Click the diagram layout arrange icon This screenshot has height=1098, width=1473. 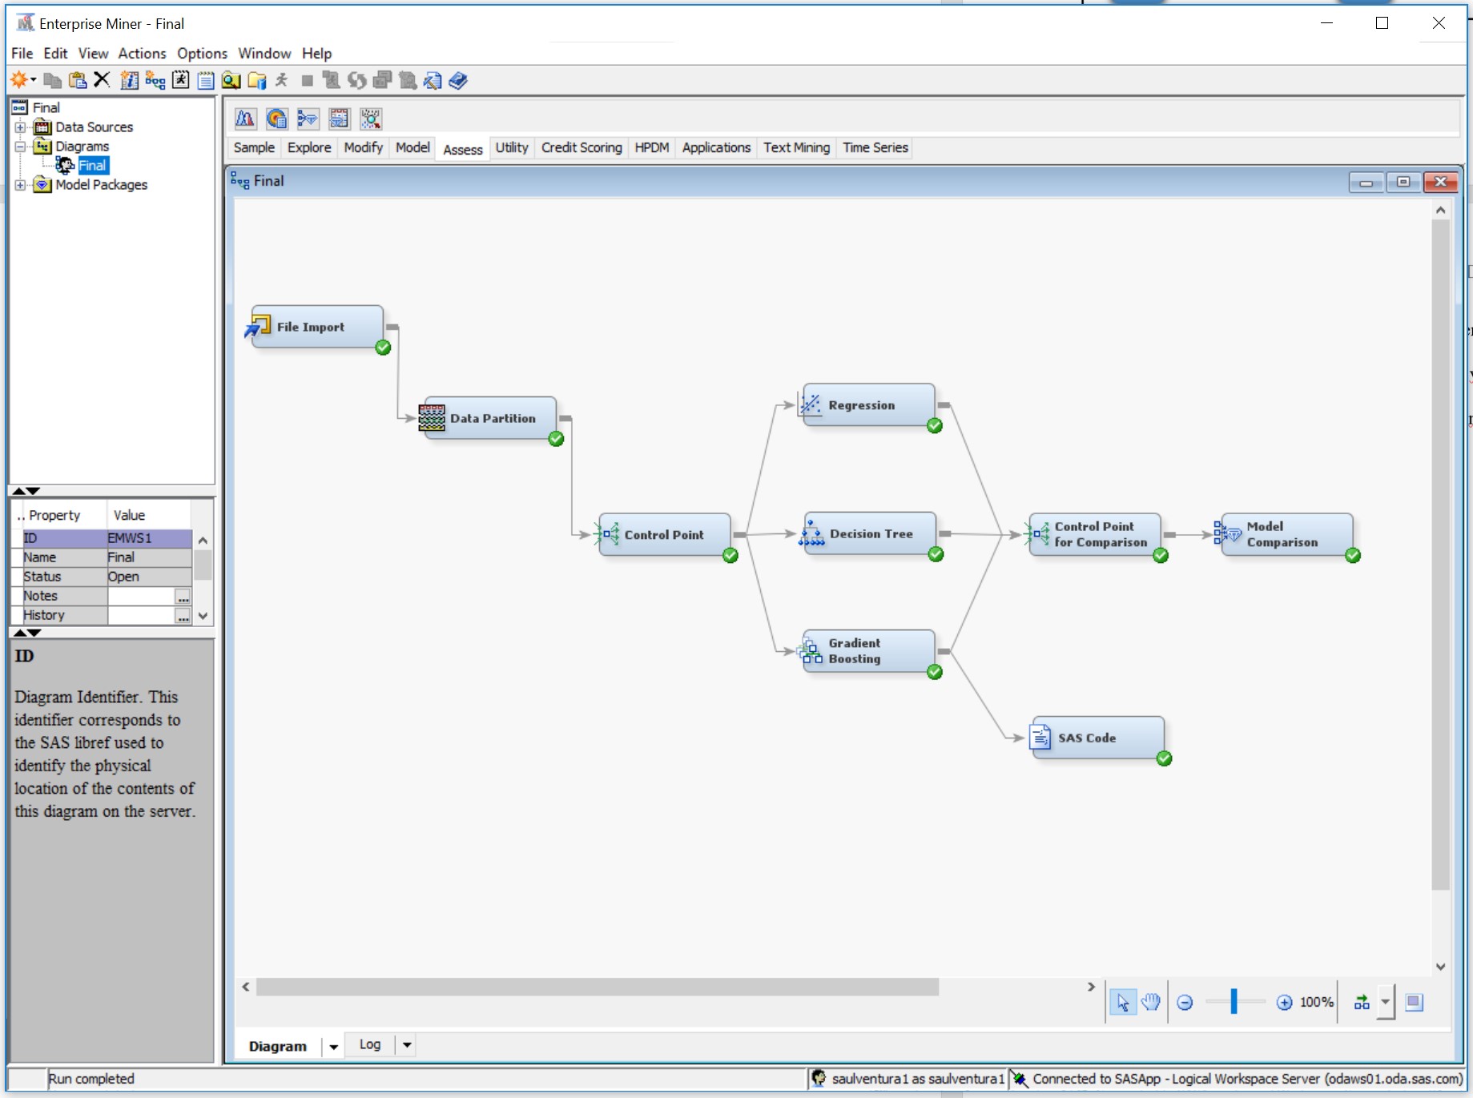(x=1362, y=1002)
